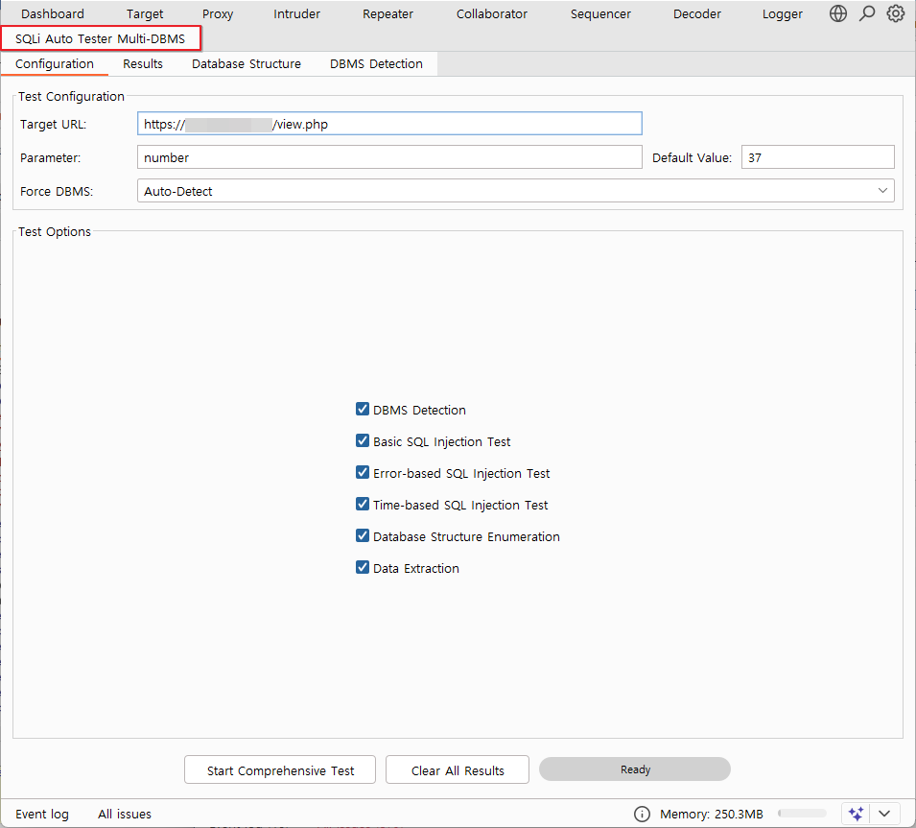
Task: Expand the chevron beside the sparkle icon
Action: [x=884, y=814]
